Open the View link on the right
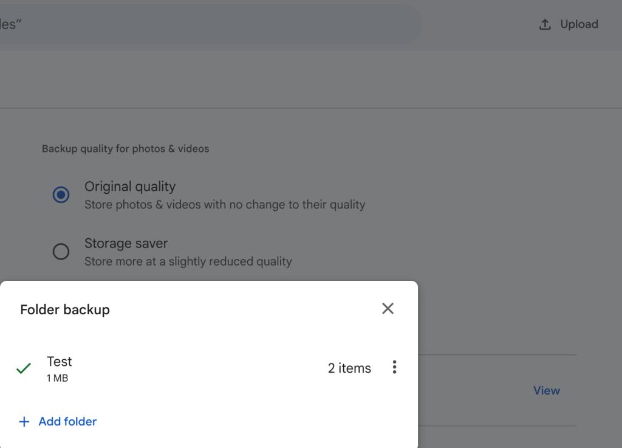The image size is (622, 448). click(x=546, y=391)
